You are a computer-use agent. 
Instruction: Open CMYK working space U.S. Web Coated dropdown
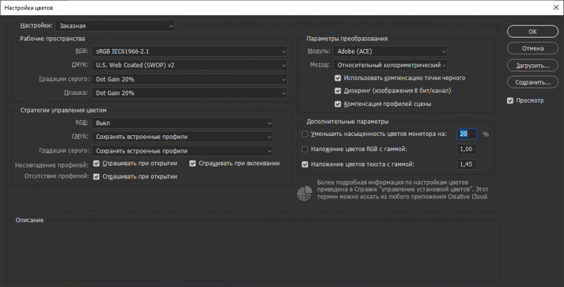coord(190,65)
